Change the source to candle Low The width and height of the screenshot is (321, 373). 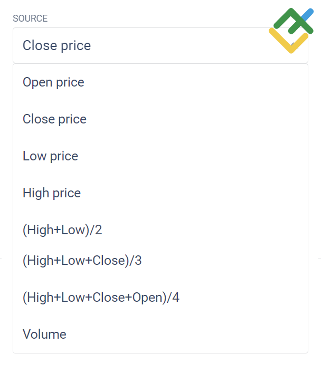(x=160, y=156)
